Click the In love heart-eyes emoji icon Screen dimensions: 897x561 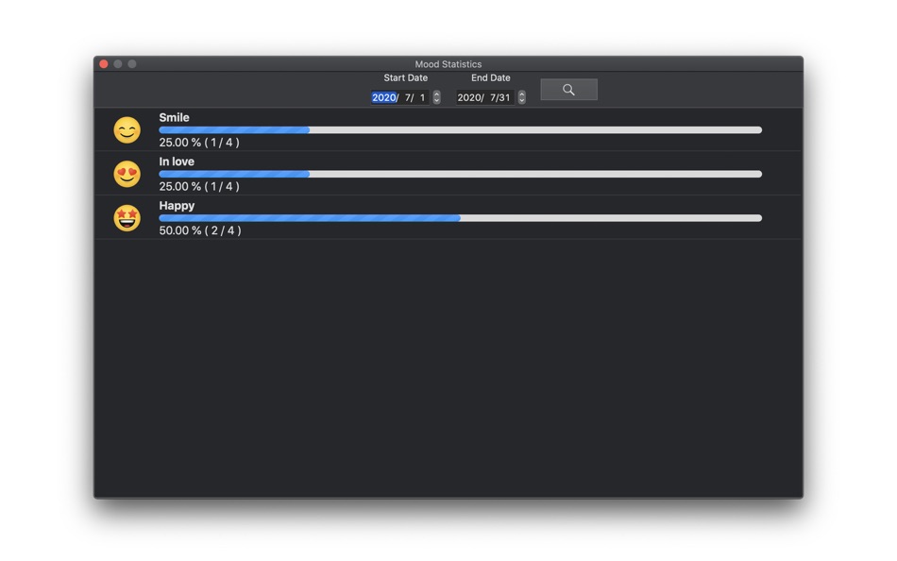pos(127,174)
